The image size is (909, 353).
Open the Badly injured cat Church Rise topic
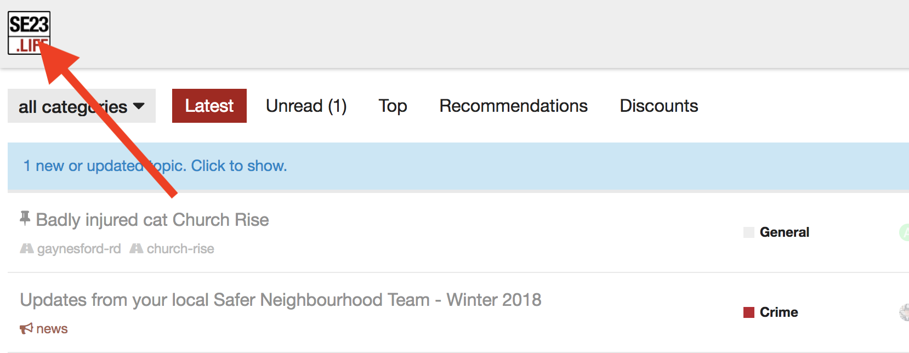tap(152, 220)
